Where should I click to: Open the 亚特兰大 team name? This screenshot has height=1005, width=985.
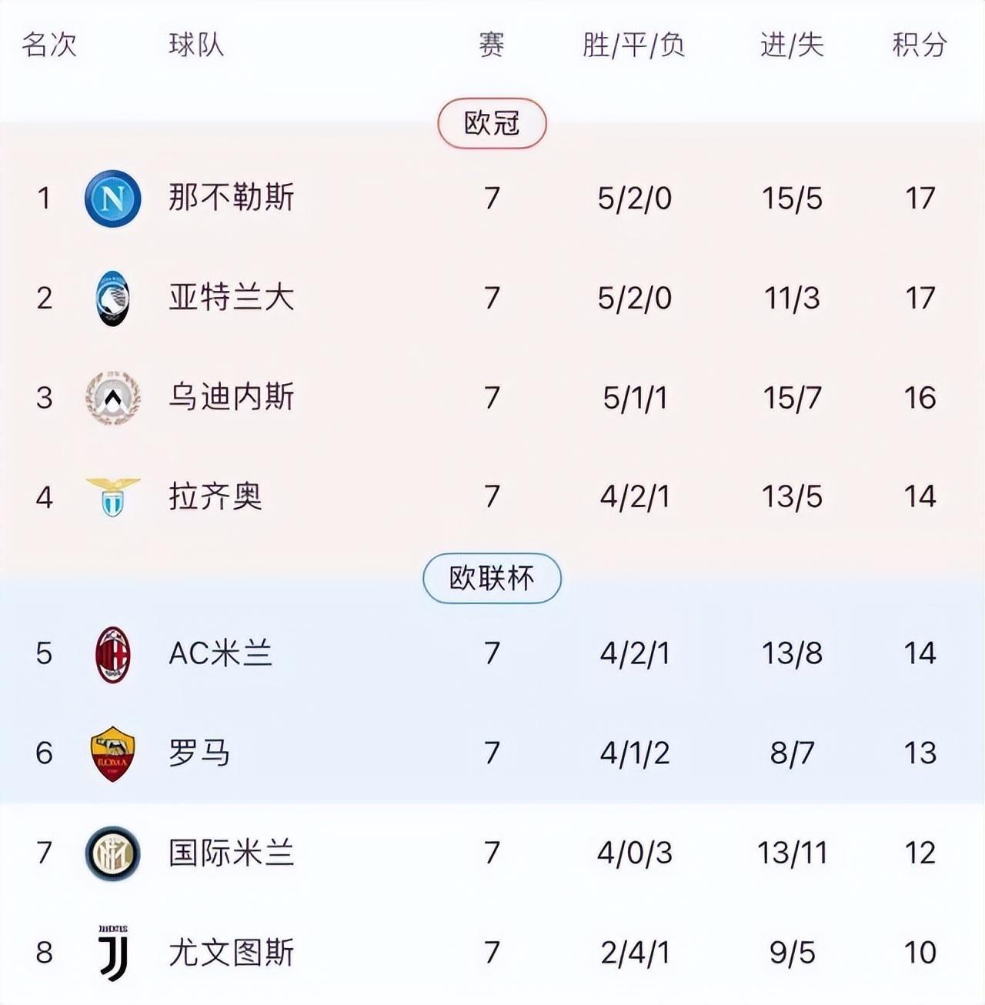pos(232,298)
